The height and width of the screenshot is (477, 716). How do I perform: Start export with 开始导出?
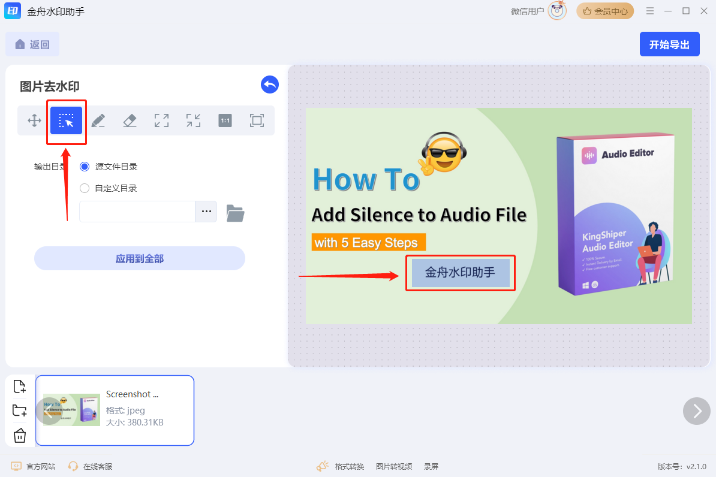point(669,44)
